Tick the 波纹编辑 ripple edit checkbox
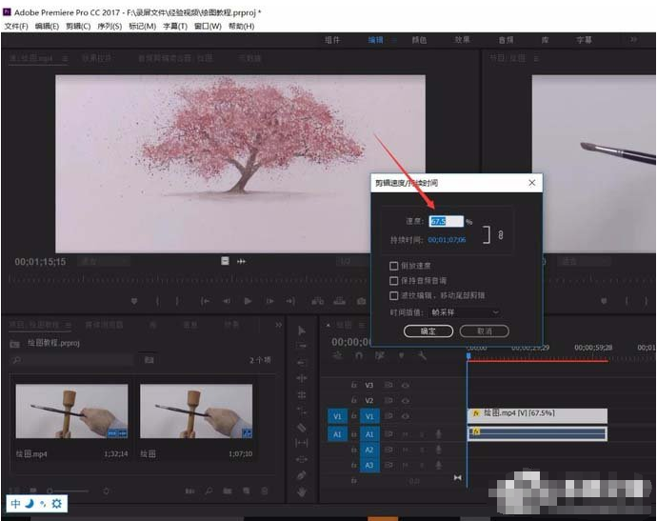This screenshot has height=521, width=657. (x=394, y=296)
